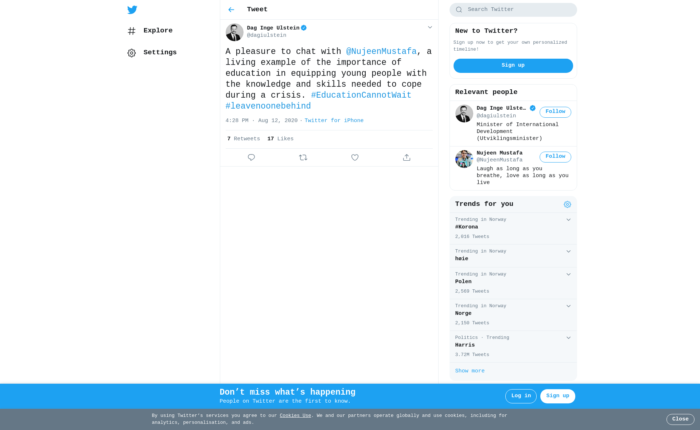Expand tweet options chevron
This screenshot has width=700, height=430.
pyautogui.click(x=430, y=27)
